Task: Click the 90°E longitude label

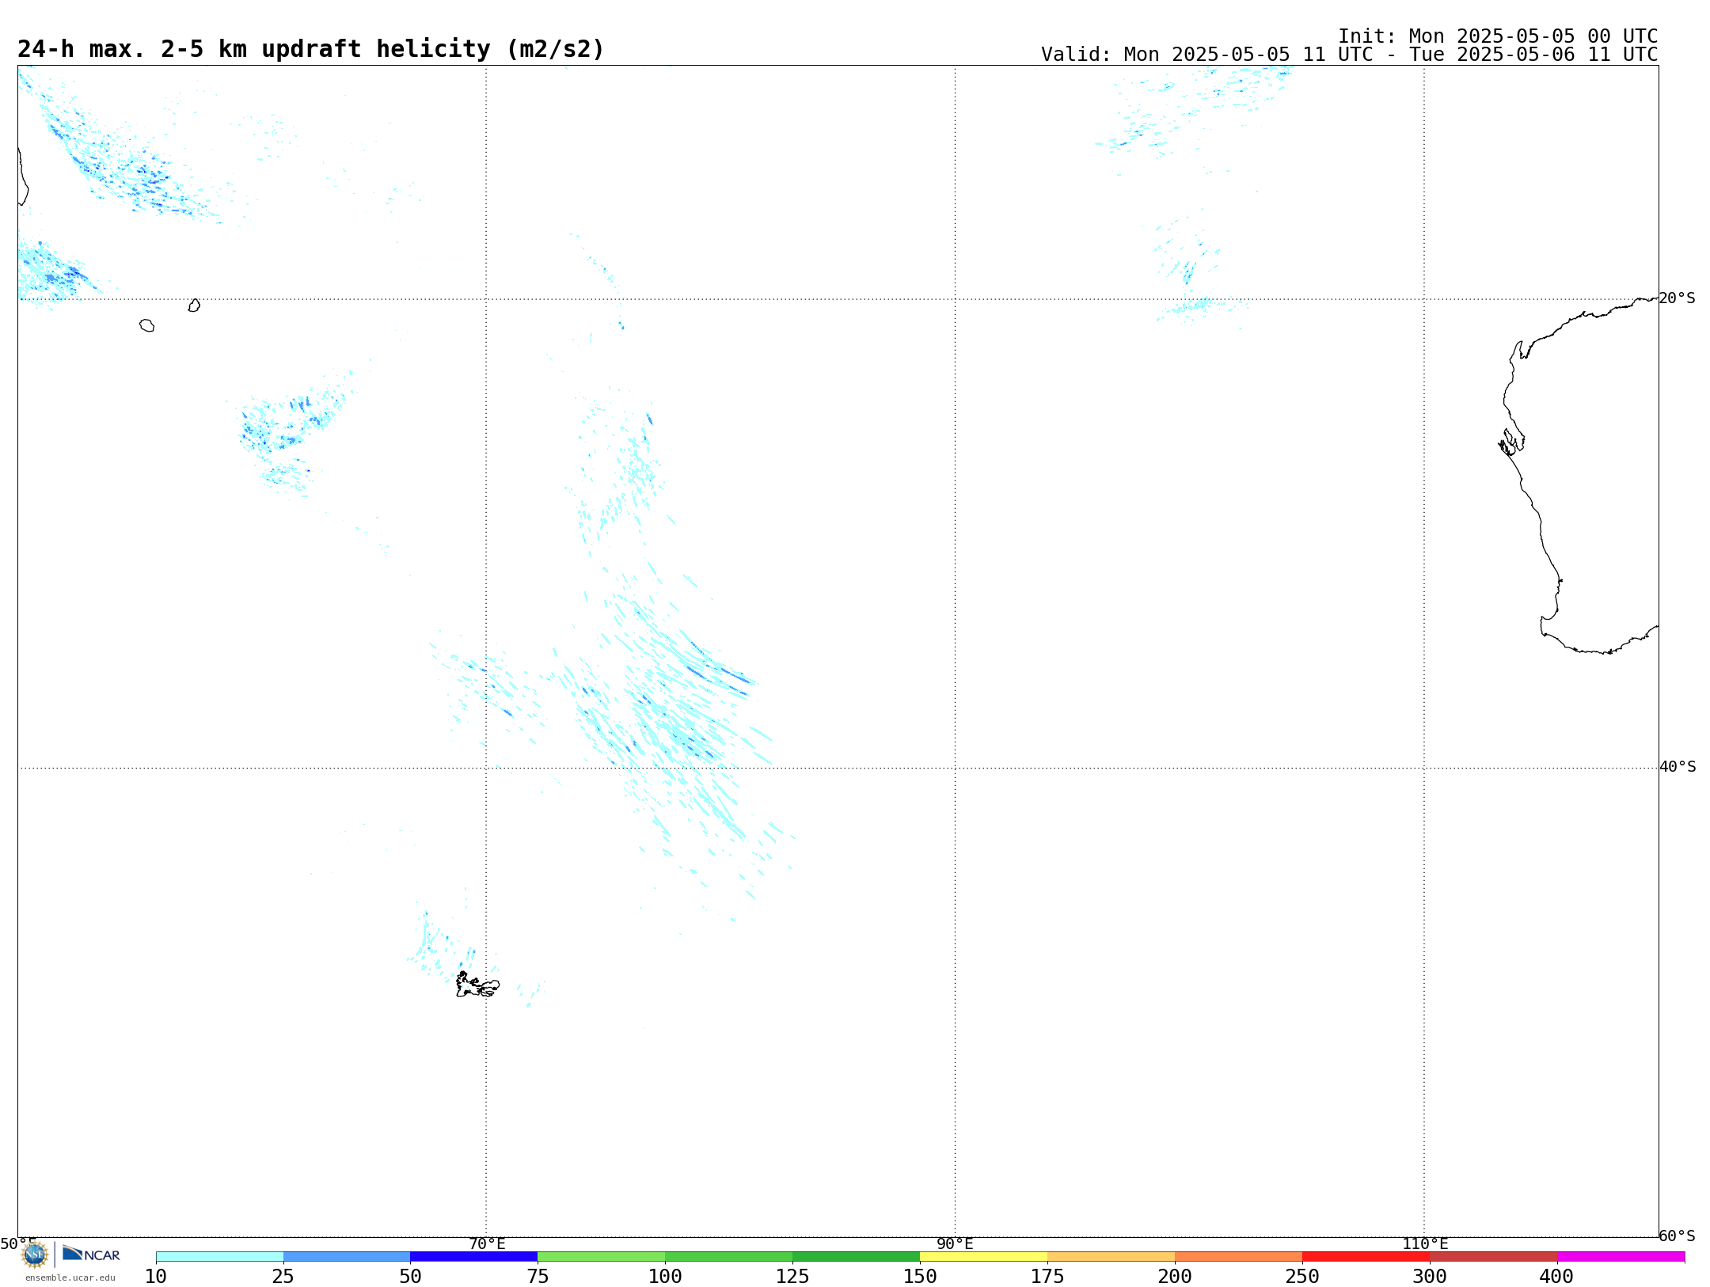Action: coord(955,1243)
